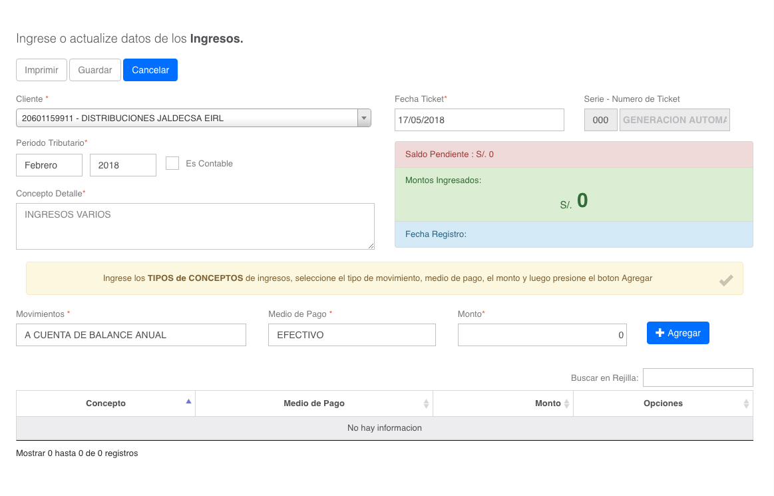Click sort arrows beside Monto header

pyautogui.click(x=566, y=403)
